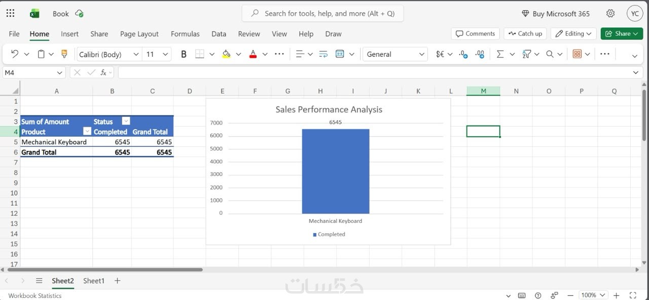This screenshot has width=649, height=300.
Task: Click the full screen icon in status bar
Action: [633, 295]
